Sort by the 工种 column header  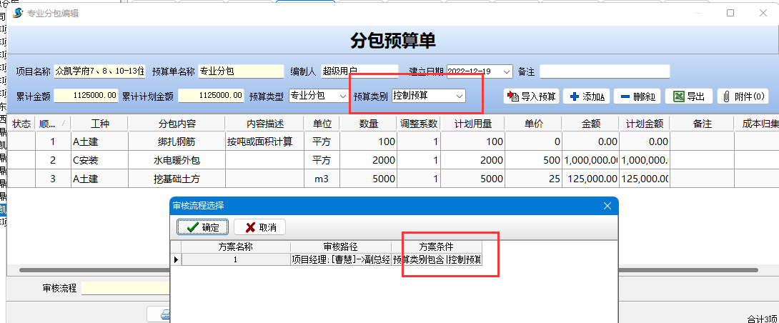(99, 124)
